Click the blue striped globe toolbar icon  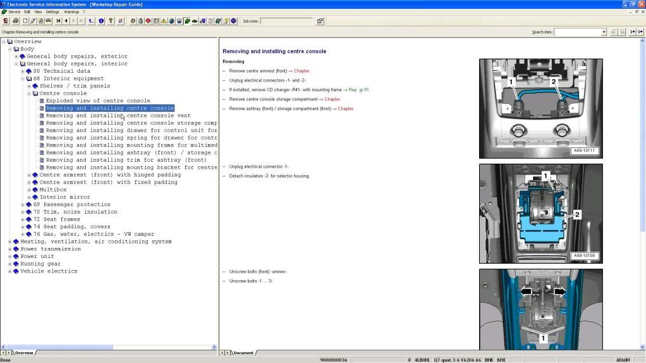pos(234,21)
